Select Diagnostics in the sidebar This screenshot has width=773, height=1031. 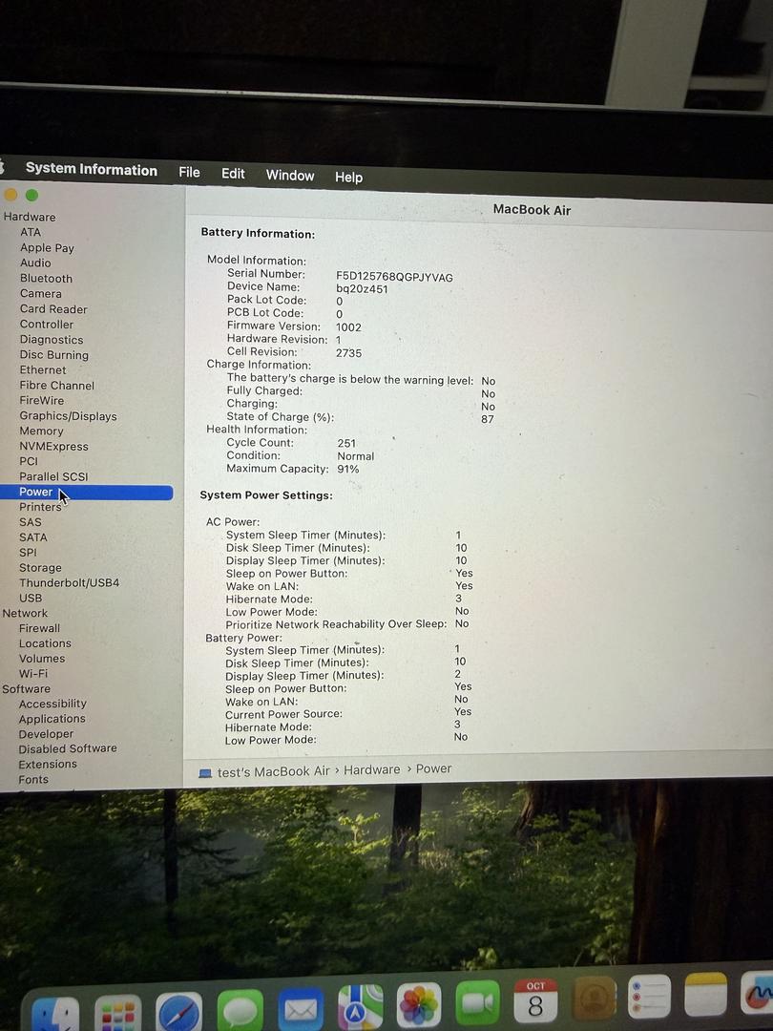(x=52, y=340)
